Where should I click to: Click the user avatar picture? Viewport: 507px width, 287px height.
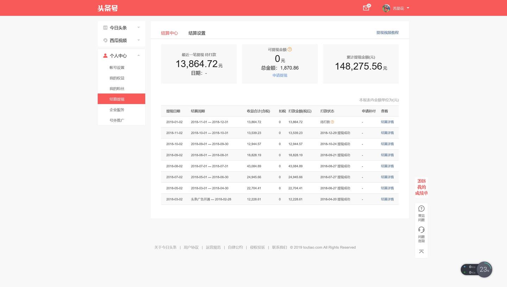point(386,8)
